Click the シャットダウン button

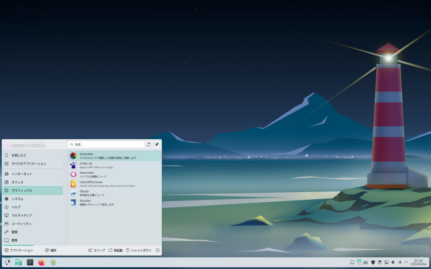[x=138, y=250]
